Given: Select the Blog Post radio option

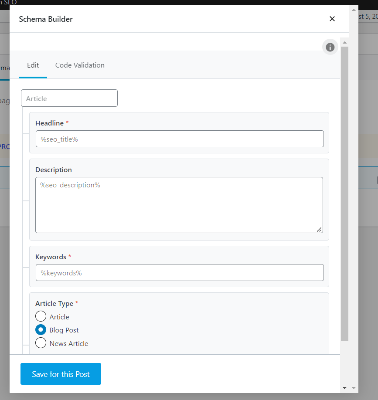Looking at the screenshot, I should 41,330.
